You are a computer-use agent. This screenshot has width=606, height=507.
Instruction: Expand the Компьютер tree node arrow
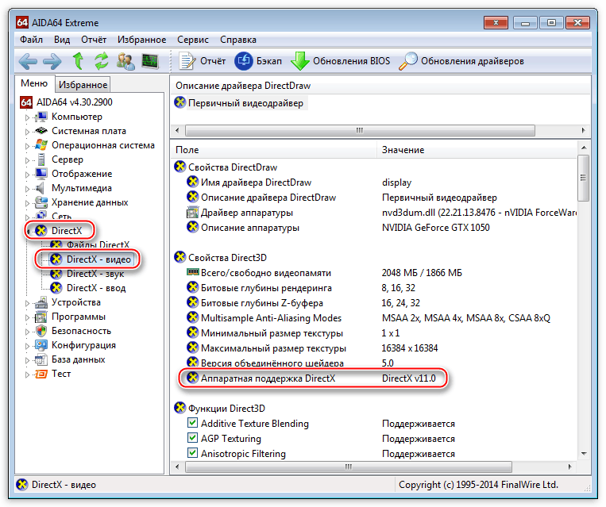click(27, 117)
